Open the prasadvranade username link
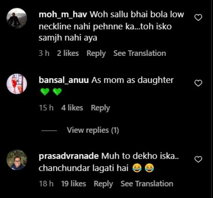This screenshot has height=198, width=213. coord(69,156)
